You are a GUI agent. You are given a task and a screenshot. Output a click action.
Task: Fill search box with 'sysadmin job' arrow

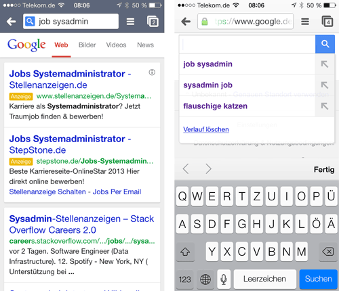[325, 85]
